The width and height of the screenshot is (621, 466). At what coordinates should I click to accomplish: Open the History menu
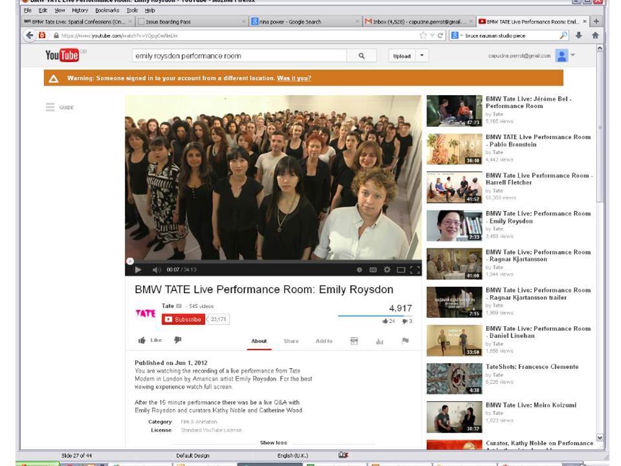click(80, 10)
